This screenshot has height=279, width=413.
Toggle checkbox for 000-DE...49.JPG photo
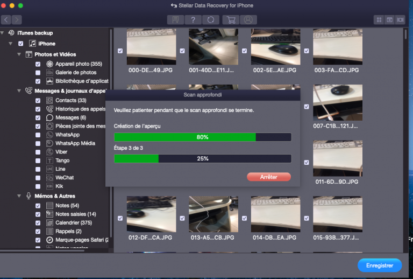pos(120,51)
